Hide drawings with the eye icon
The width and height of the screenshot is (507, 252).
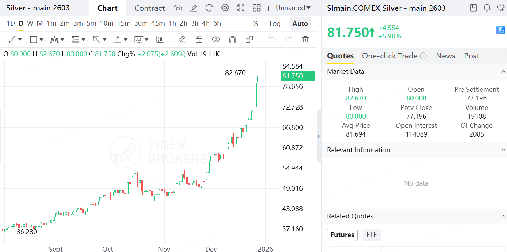pos(216,40)
